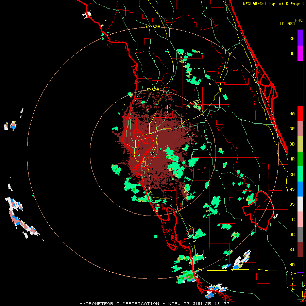
Task: Select the "HHC" product code text
Action: 299,20
